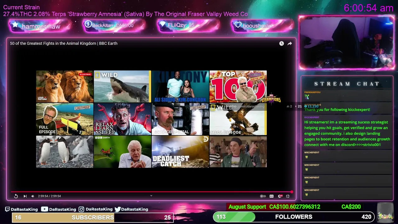Click the Followers goal progress bar

coord(294,217)
